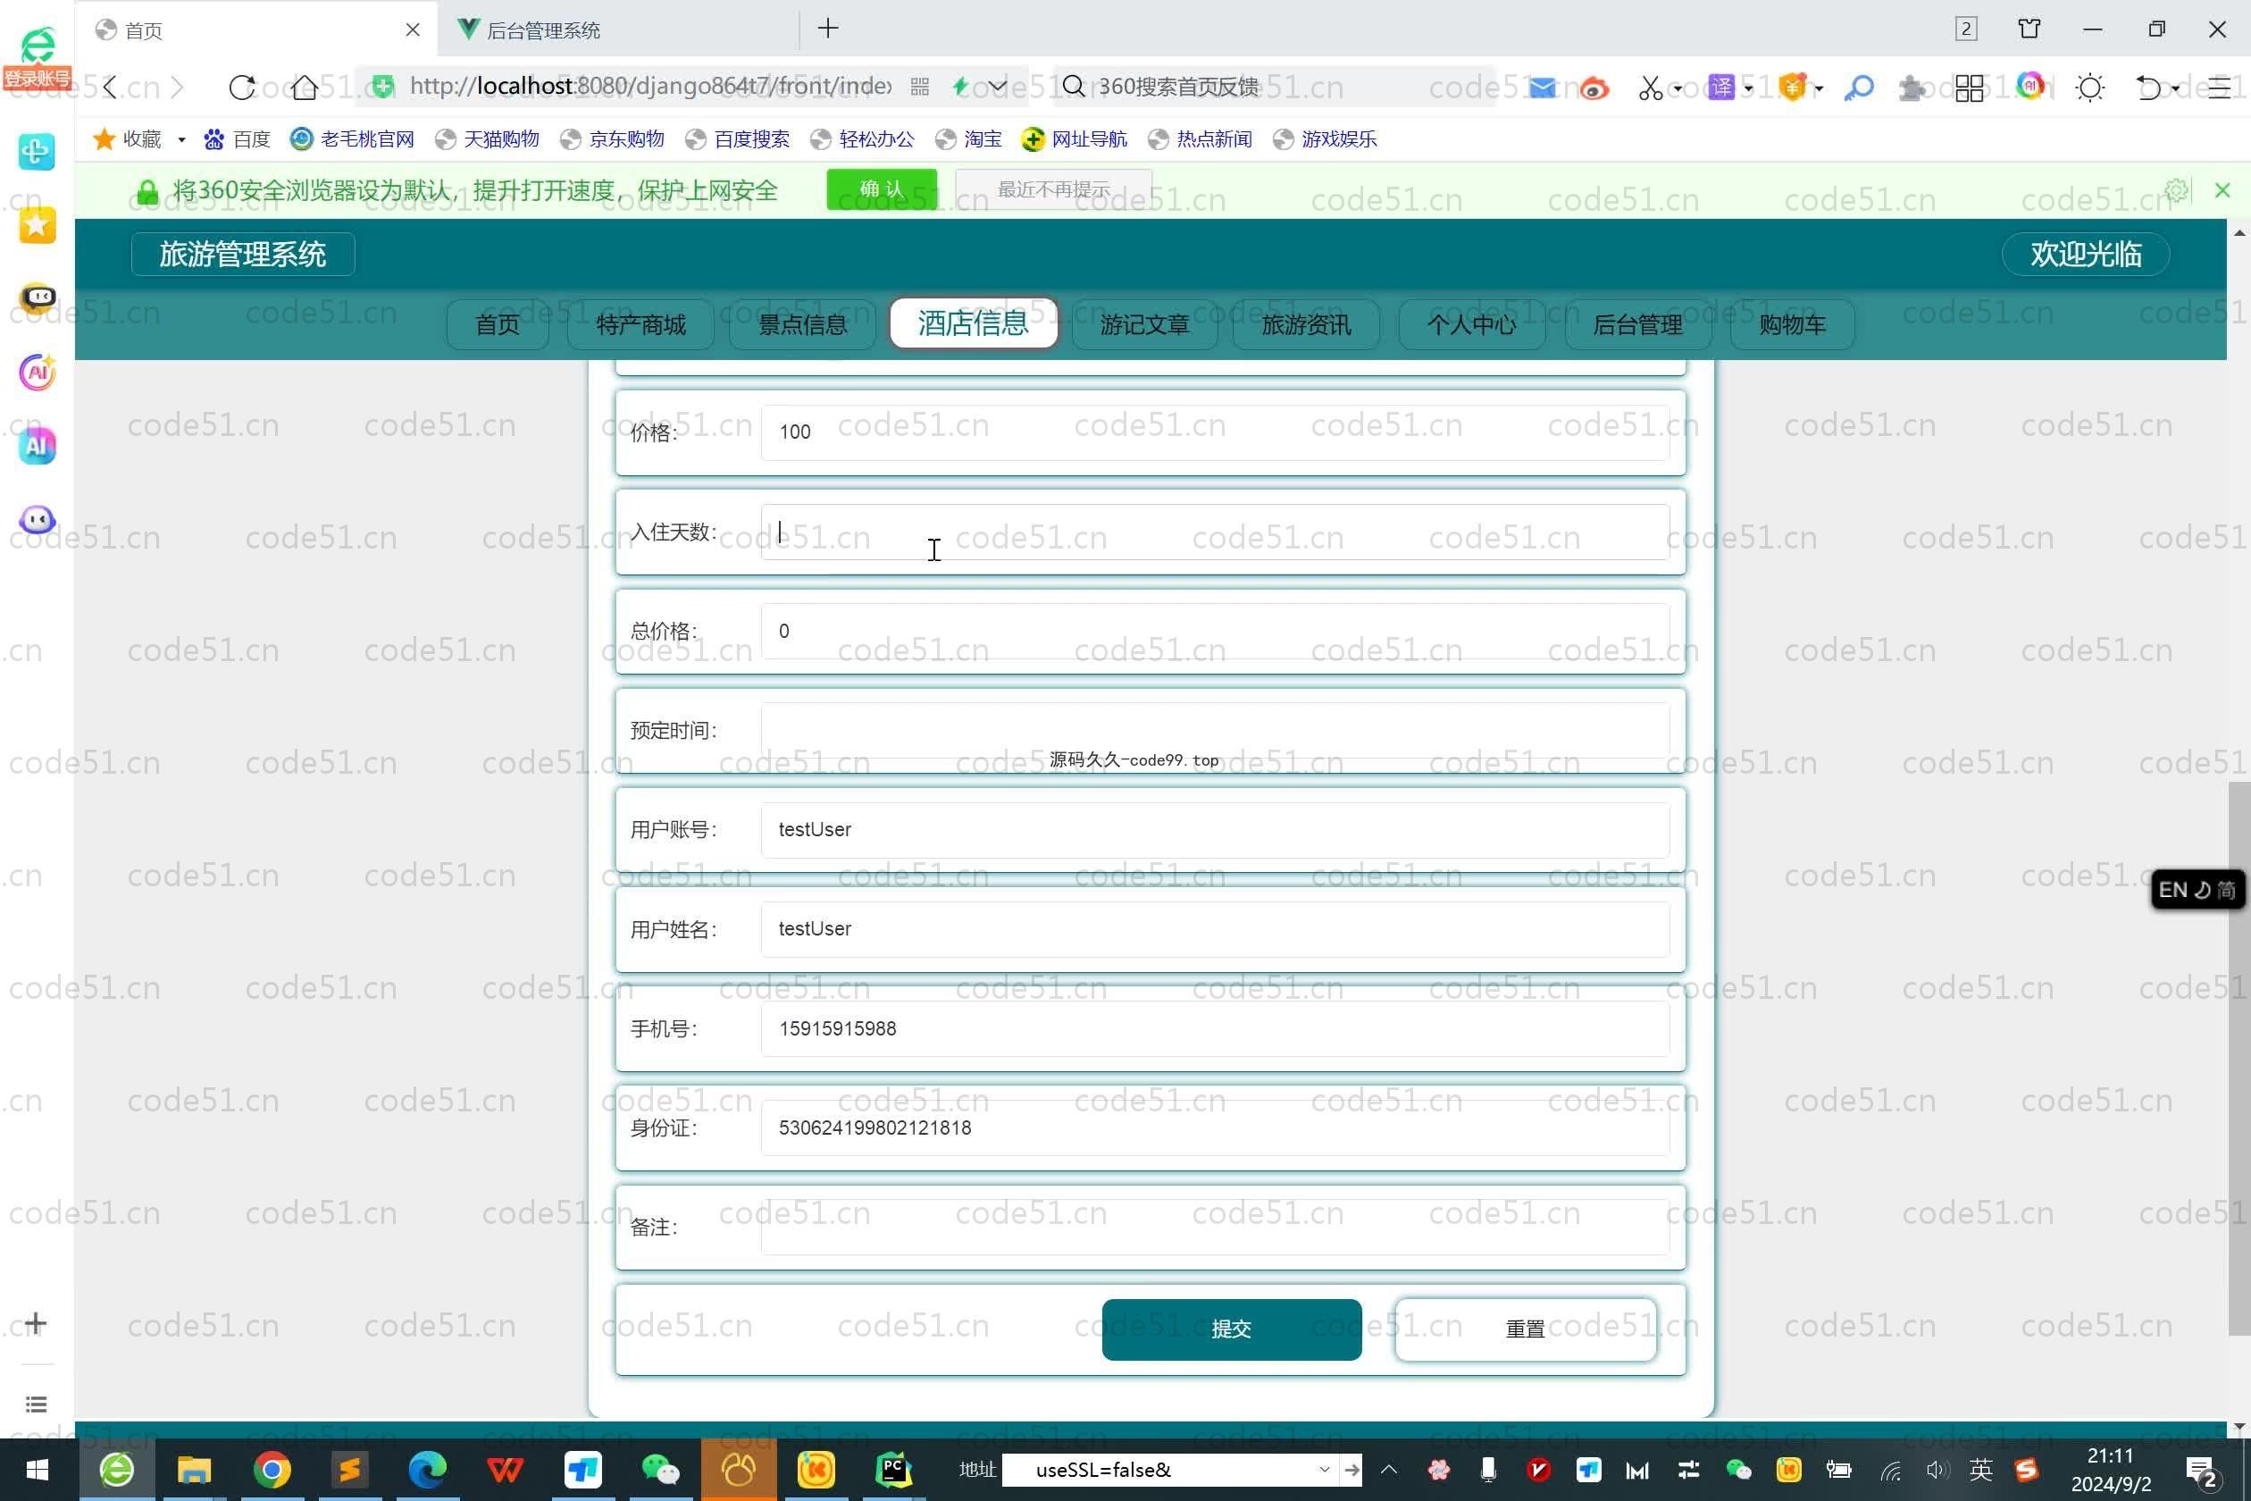
Task: Show hidden system tray icons
Action: [x=1389, y=1470]
